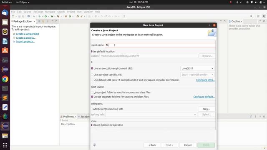Click Import projects link
The image size is (267, 150).
coord(25,42)
